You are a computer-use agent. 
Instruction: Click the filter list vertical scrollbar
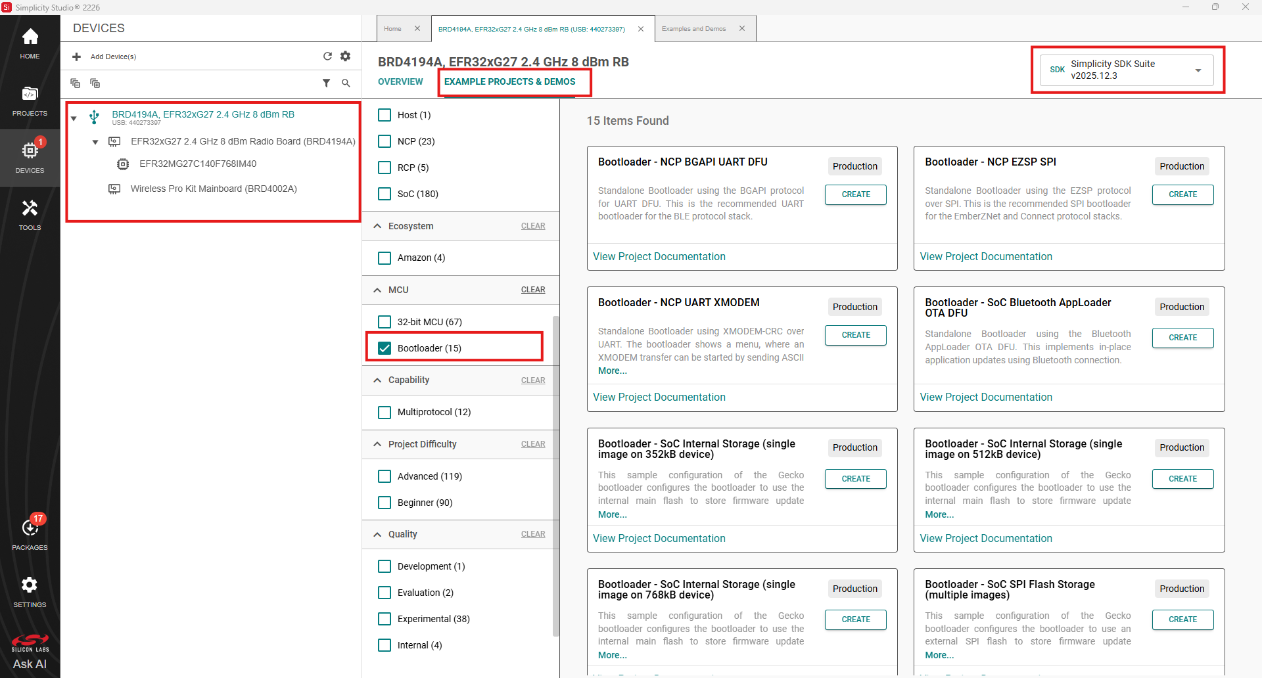pos(556,476)
